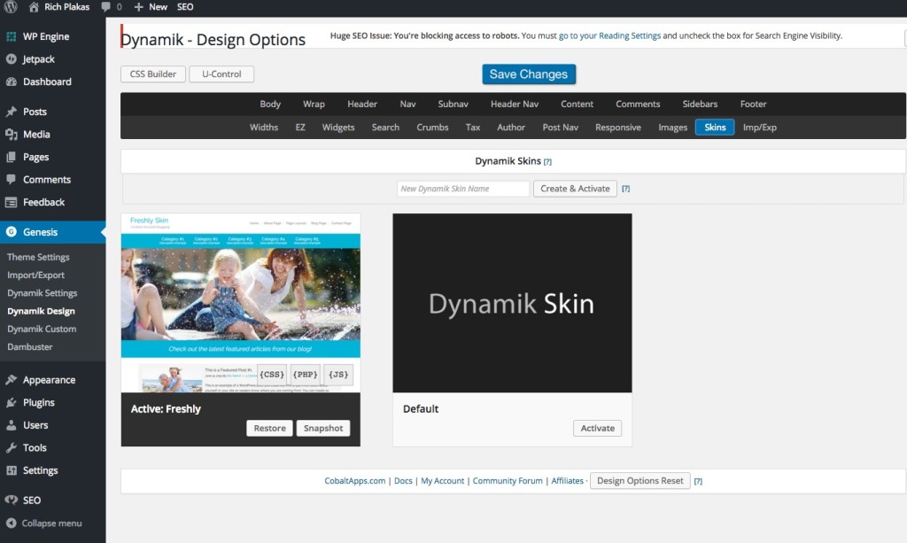Open Dynamik Custom submenu item

coord(42,329)
